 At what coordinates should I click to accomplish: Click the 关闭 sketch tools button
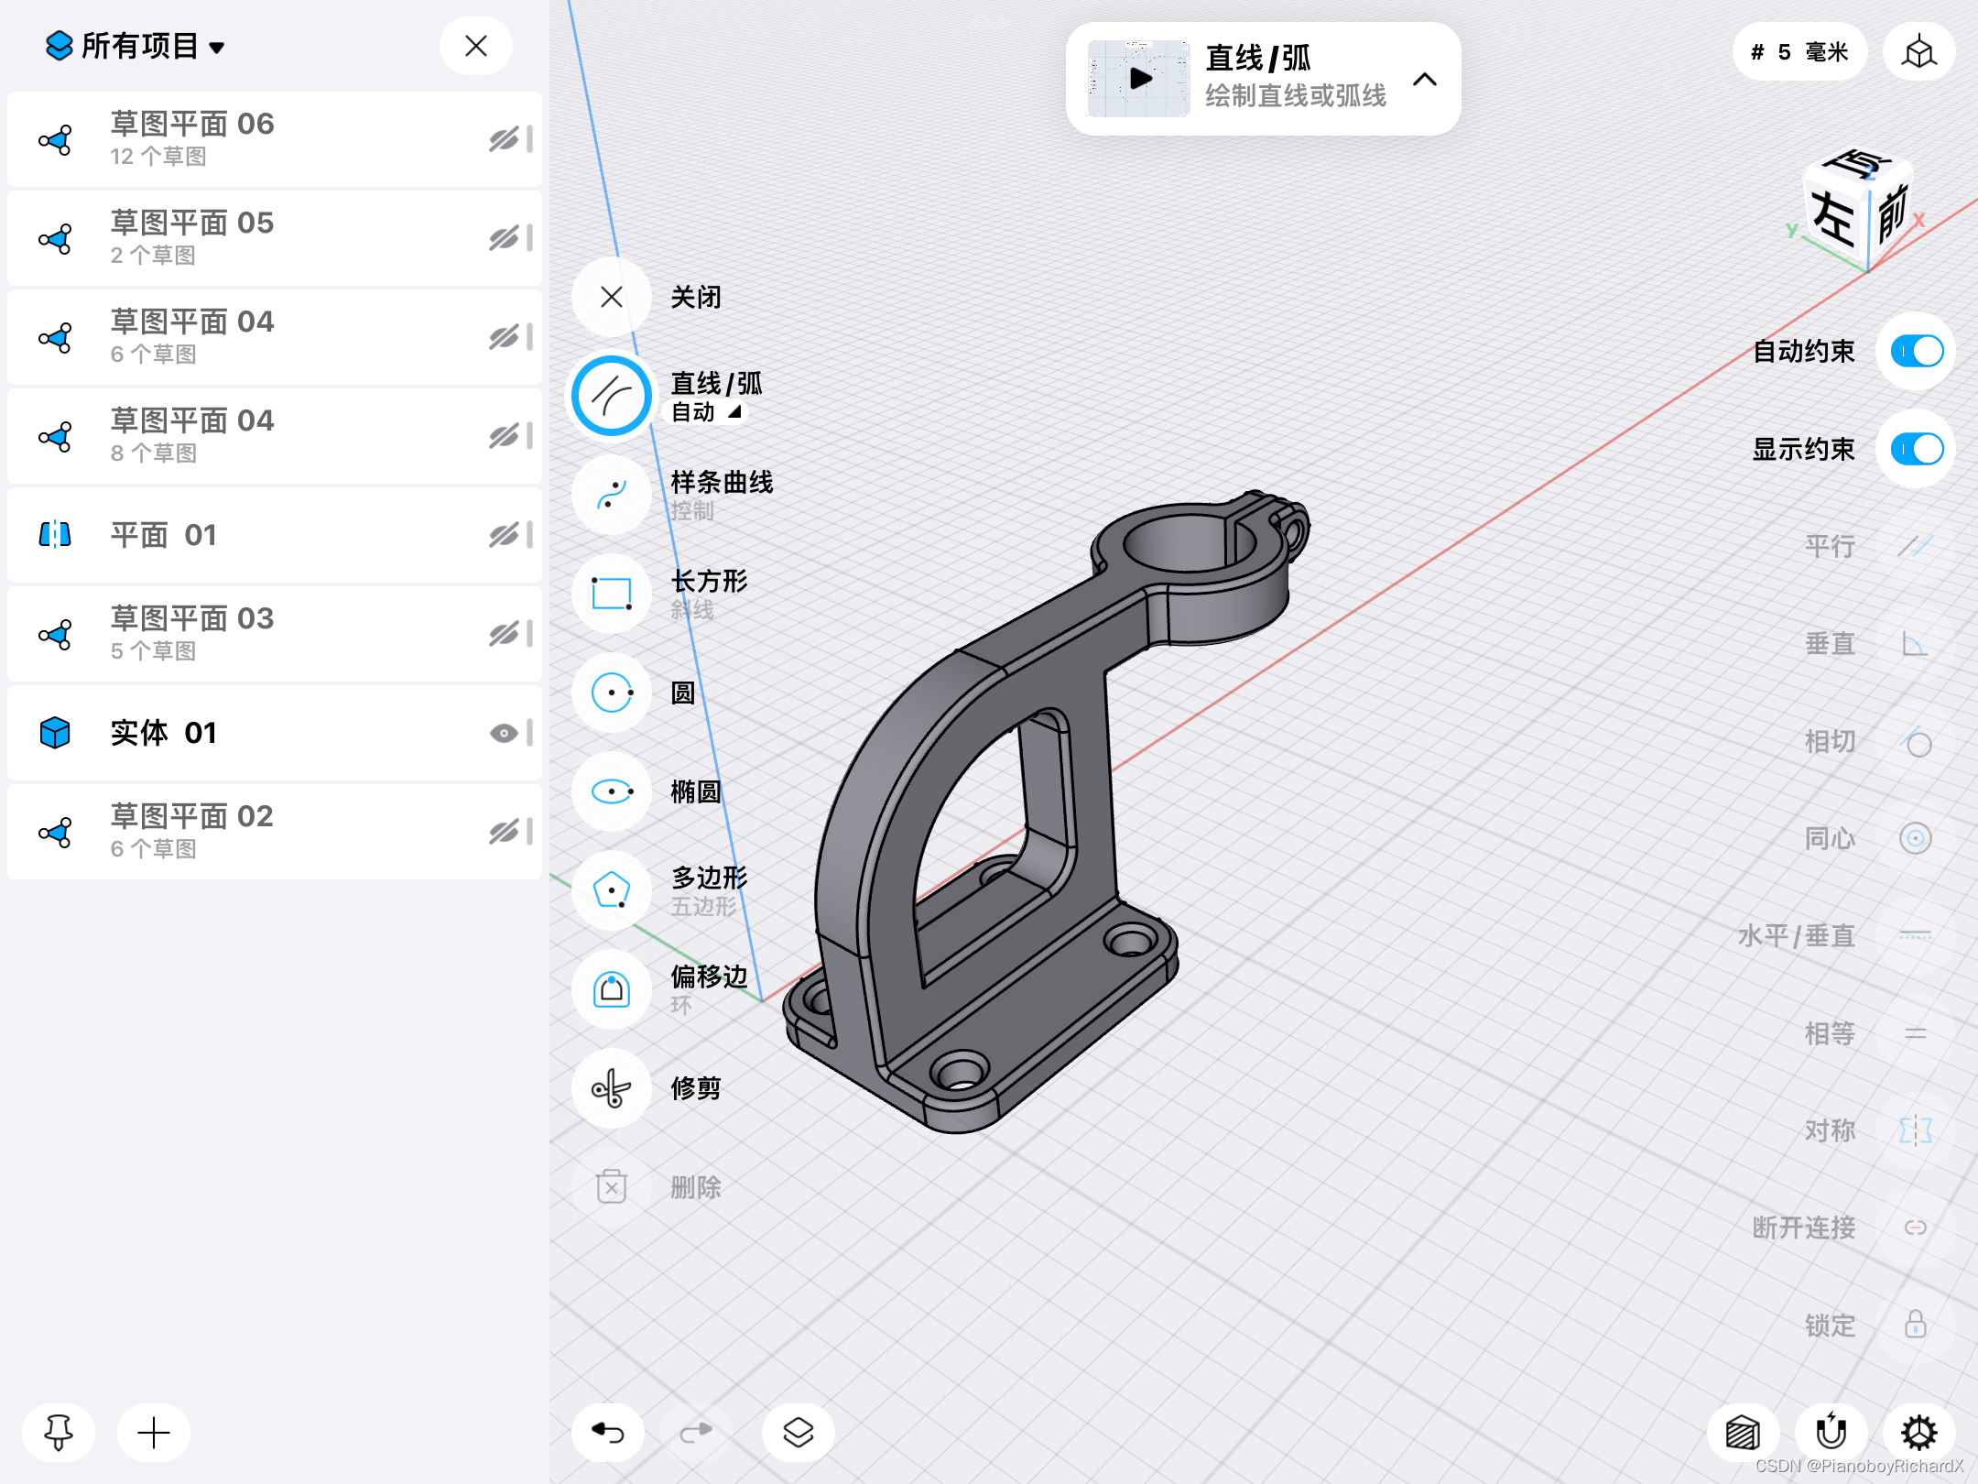(611, 297)
